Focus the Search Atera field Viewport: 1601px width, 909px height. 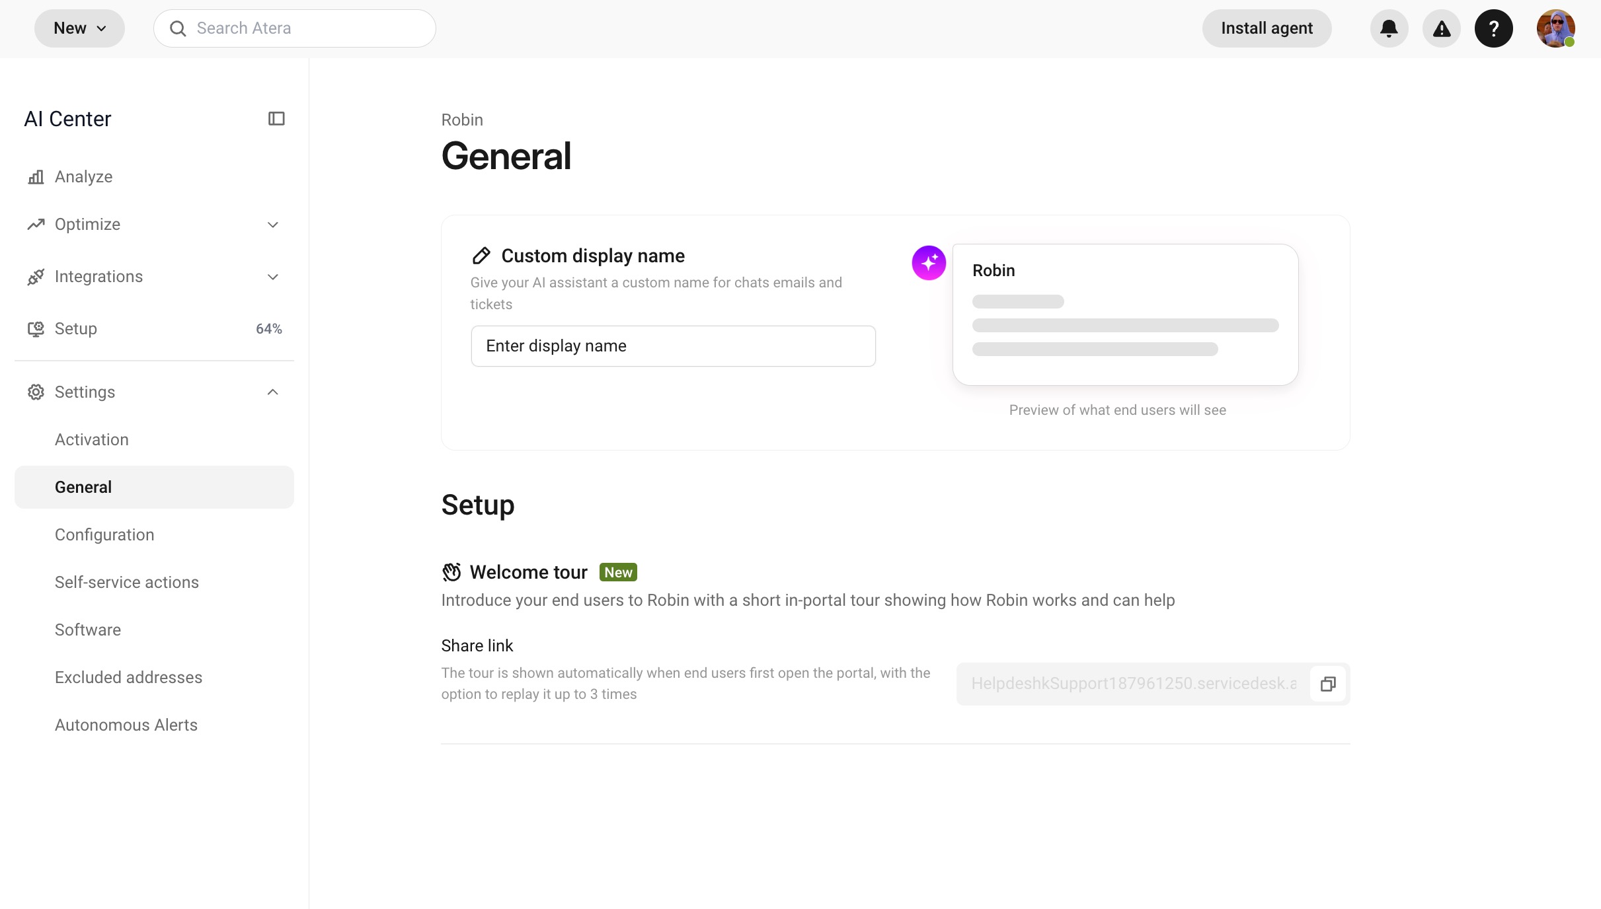(x=295, y=28)
